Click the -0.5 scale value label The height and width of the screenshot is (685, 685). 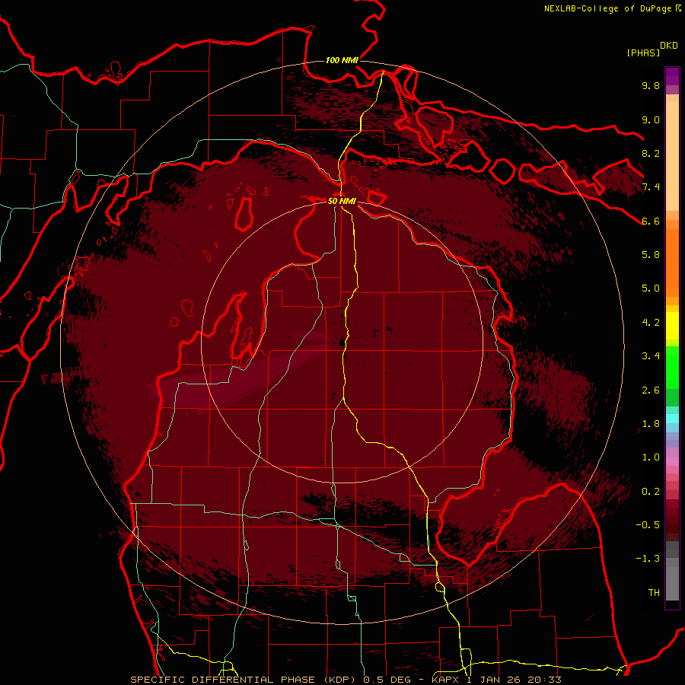(648, 524)
